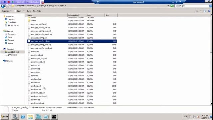Select apexins.sql file icon

[29, 51]
